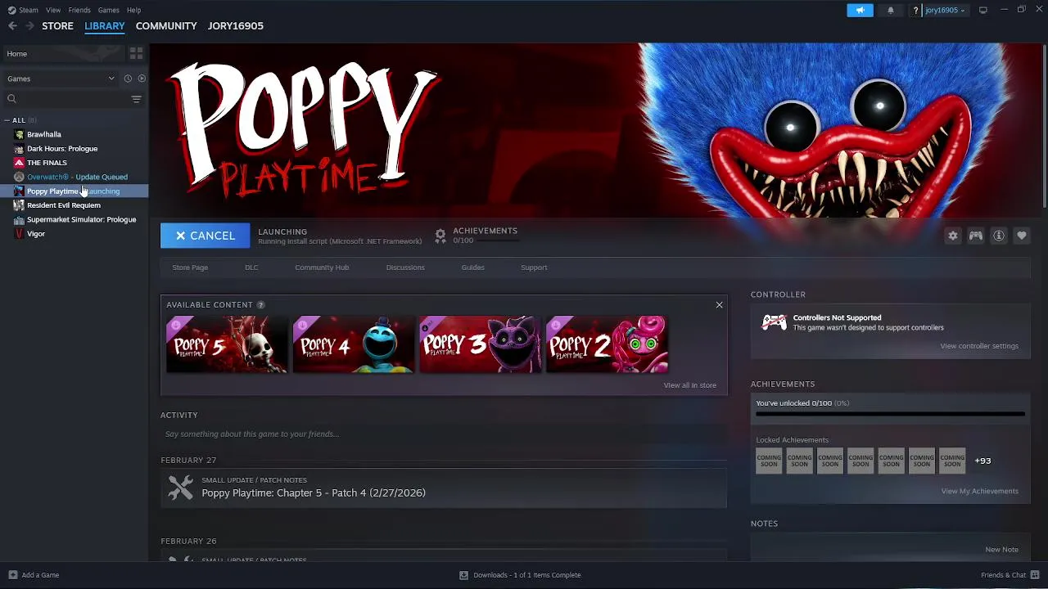Image resolution: width=1048 pixels, height=589 pixels.
Task: Open the announcements megaphone icon
Action: tap(860, 10)
